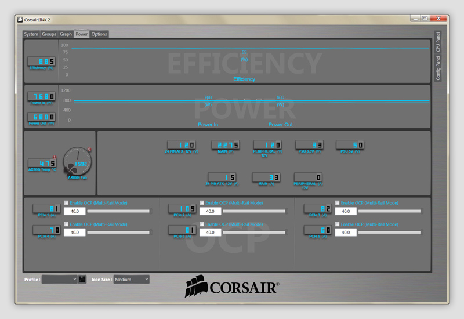Expand the Icon Size dropdown
Image resolution: width=464 pixels, height=319 pixels.
132,279
